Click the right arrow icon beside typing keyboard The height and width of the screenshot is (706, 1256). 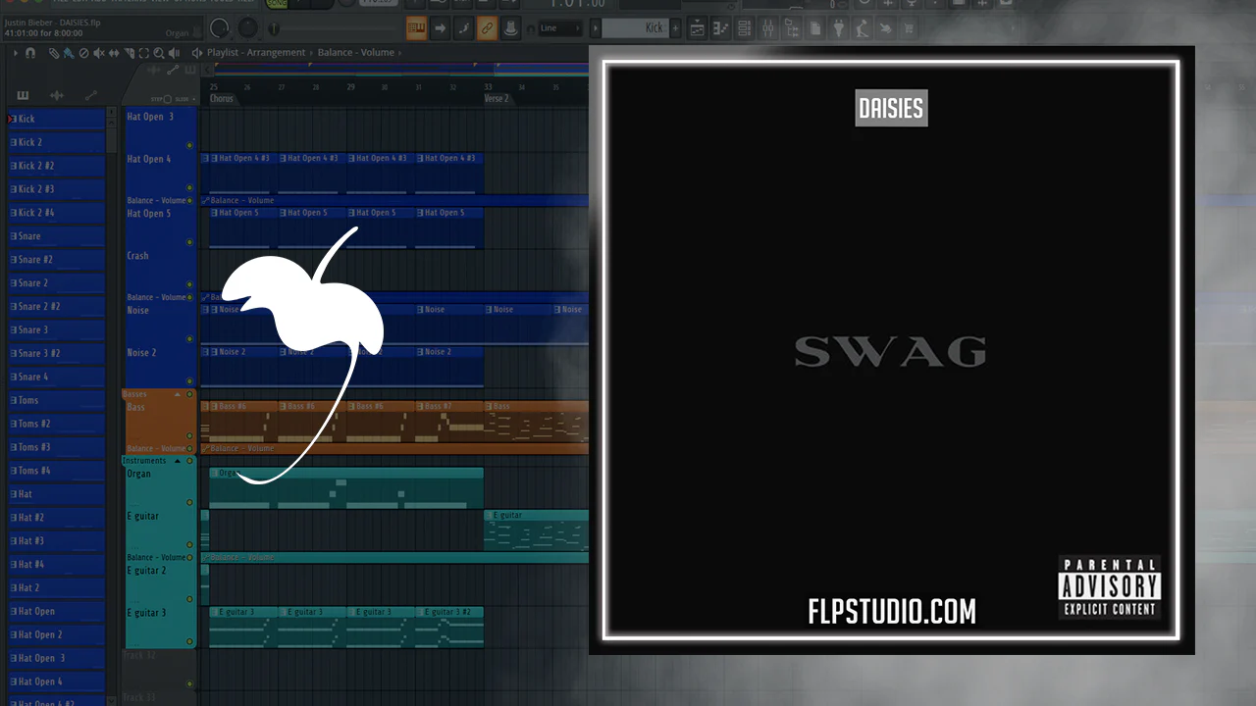(441, 28)
